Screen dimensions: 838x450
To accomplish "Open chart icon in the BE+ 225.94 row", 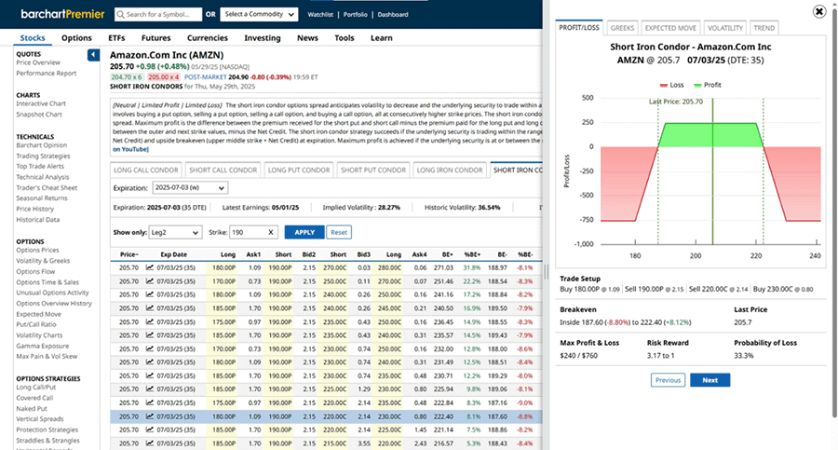I will coord(150,389).
